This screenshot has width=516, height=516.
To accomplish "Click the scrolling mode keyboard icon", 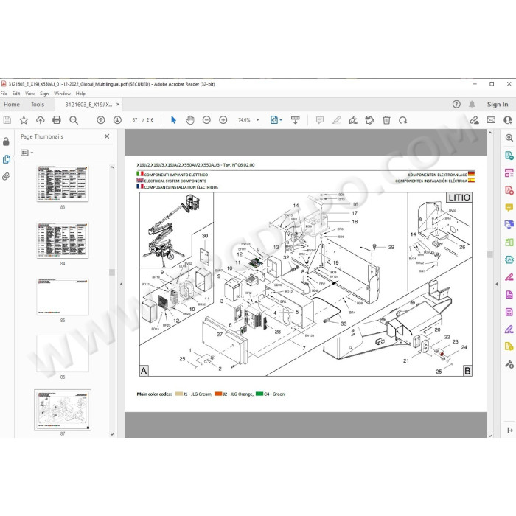I will click(295, 120).
